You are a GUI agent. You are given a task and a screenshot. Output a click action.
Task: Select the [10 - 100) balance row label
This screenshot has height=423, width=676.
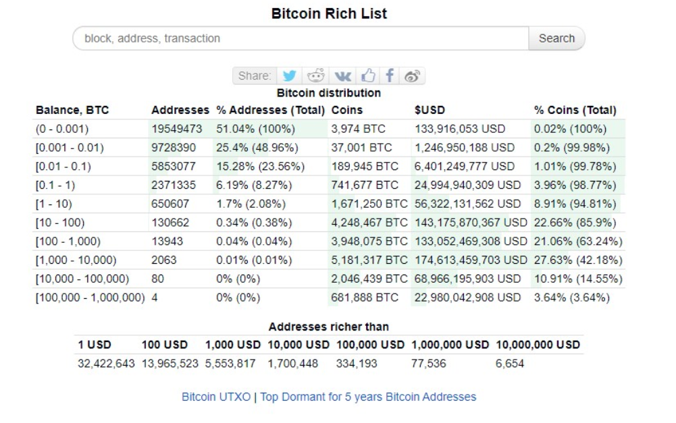click(60, 223)
